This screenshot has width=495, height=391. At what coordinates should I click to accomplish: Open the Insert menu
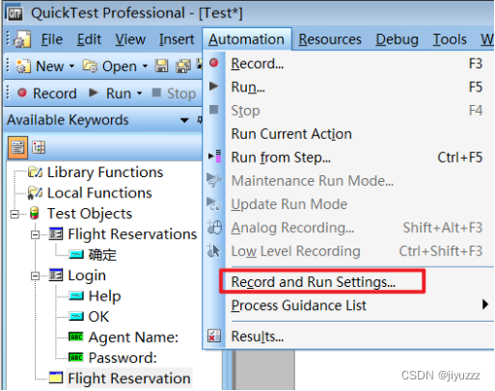(x=177, y=39)
